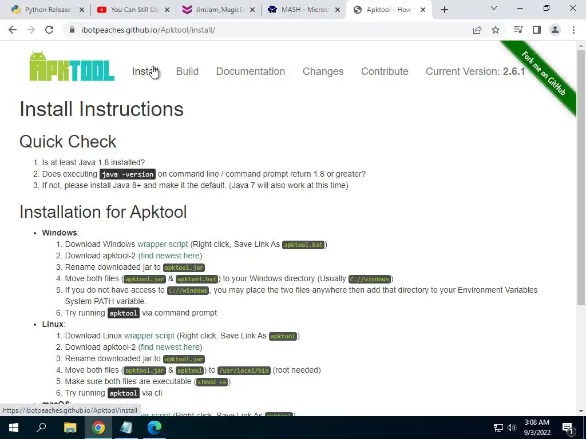Click the 'Installation for Apktool' heading

tap(103, 211)
